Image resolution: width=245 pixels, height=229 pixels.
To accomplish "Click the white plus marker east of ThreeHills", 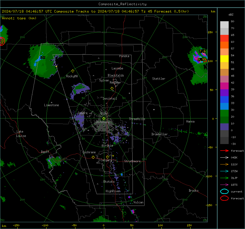I will coord(154,109).
